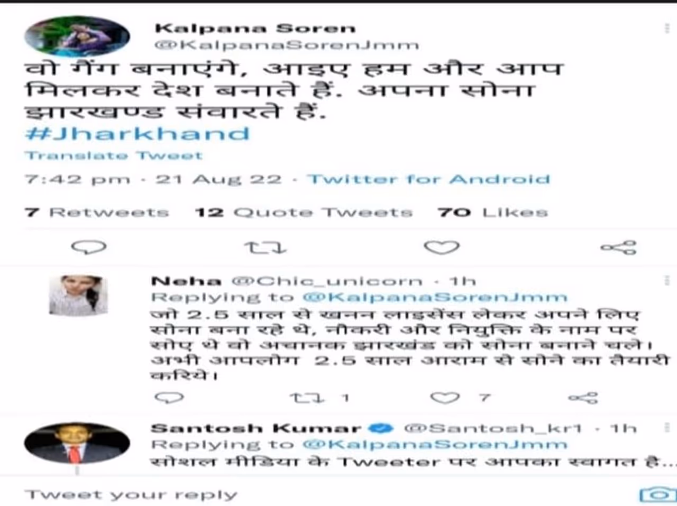Like Kalpana Soren's main tweet
Image resolution: width=677 pixels, height=506 pixels.
pos(442,247)
